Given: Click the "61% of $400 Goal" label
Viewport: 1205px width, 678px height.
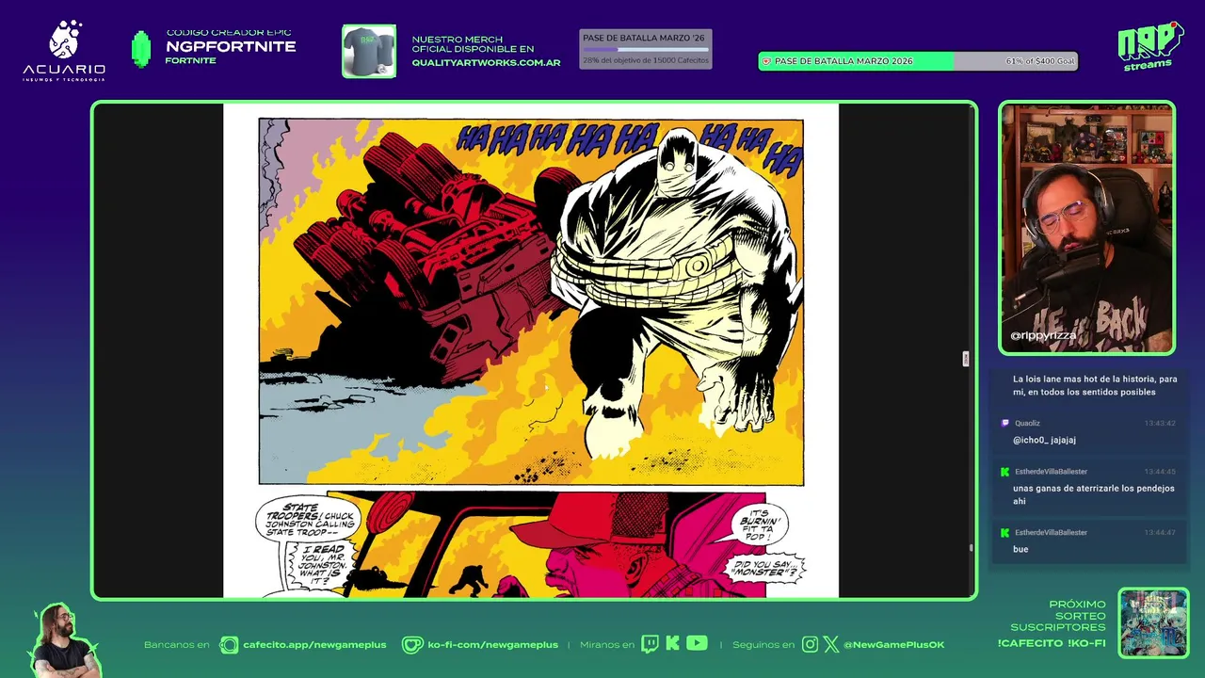Looking at the screenshot, I should point(1039,61).
